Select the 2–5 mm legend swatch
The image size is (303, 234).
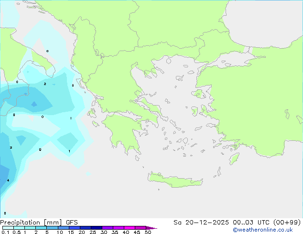click(x=41, y=228)
